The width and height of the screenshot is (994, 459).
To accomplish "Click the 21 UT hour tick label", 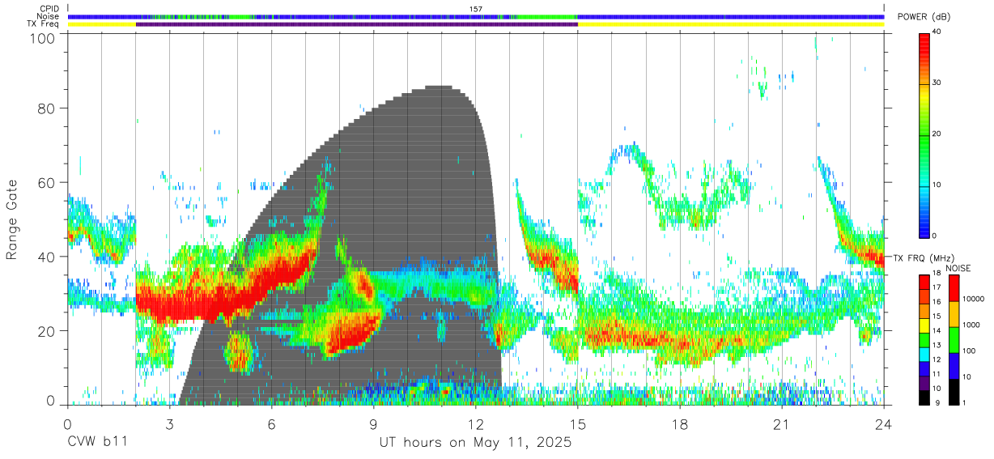I will [782, 423].
